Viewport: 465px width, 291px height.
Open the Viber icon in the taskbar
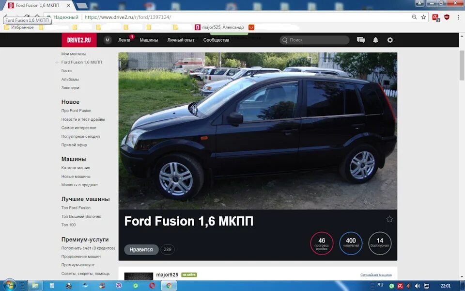click(119, 286)
